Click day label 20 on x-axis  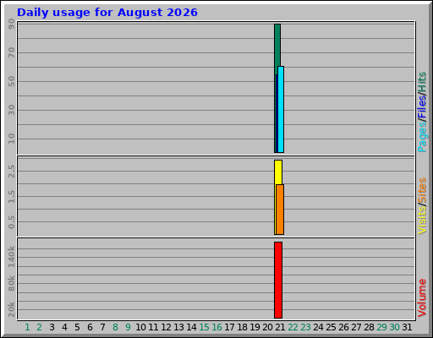coord(267,327)
